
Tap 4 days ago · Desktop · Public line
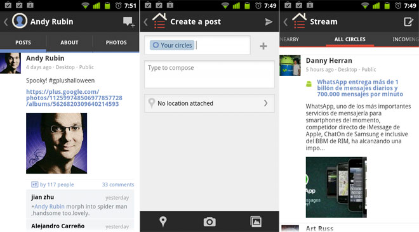point(60,67)
